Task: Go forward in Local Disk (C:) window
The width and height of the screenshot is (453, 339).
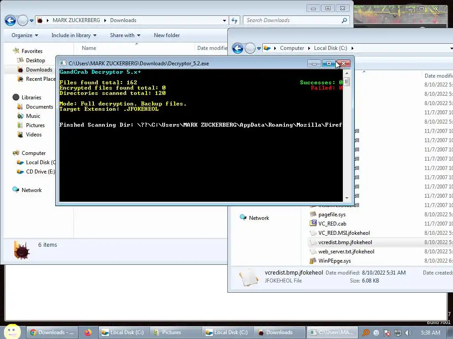Action: (x=250, y=48)
